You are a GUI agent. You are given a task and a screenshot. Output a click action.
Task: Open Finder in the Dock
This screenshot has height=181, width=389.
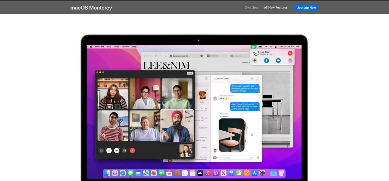[x=107, y=173]
